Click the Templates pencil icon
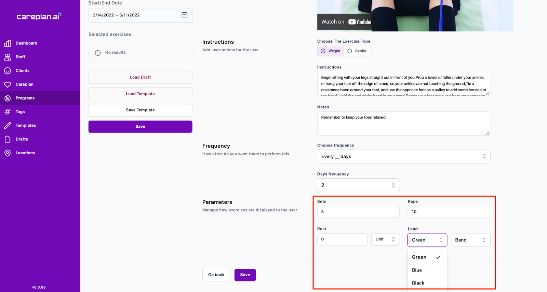Image resolution: width=547 pixels, height=292 pixels. click(x=8, y=126)
